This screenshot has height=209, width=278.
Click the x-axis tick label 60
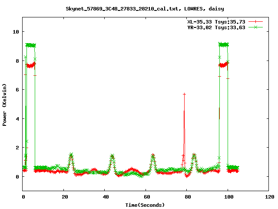[x=147, y=197]
